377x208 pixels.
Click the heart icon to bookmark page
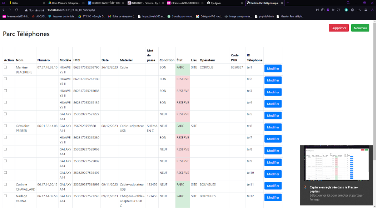coord(338,10)
